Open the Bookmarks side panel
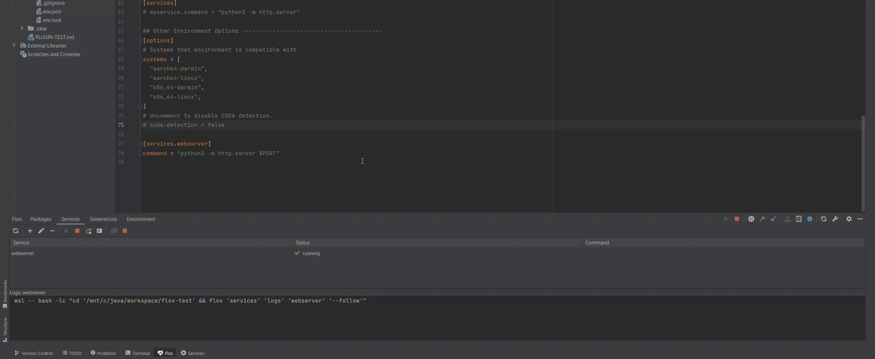Image resolution: width=875 pixels, height=359 pixels. tap(5, 294)
